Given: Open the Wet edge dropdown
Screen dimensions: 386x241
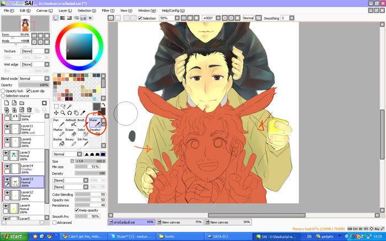Looking at the screenshot, I should point(34,64).
